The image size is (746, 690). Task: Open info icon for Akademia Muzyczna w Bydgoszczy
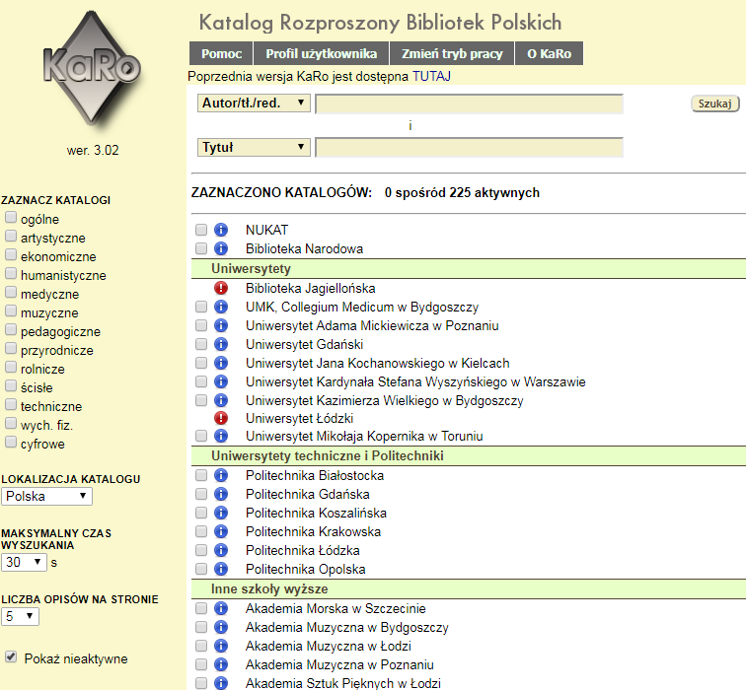pos(221,627)
